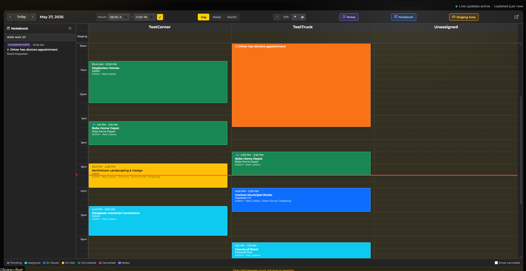This screenshot has width=526, height=271.
Task: Click the Completed legend color swatch
Action: click(x=79, y=263)
